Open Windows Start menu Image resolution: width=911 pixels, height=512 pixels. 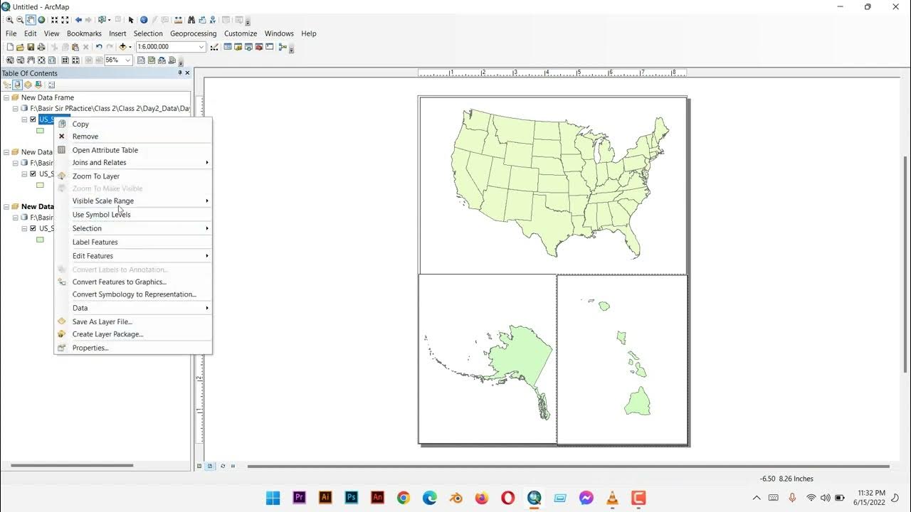[273, 498]
